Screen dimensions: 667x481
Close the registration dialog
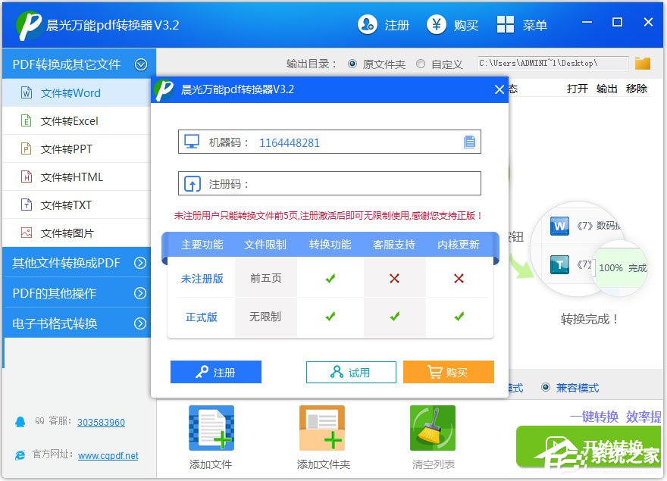point(499,89)
